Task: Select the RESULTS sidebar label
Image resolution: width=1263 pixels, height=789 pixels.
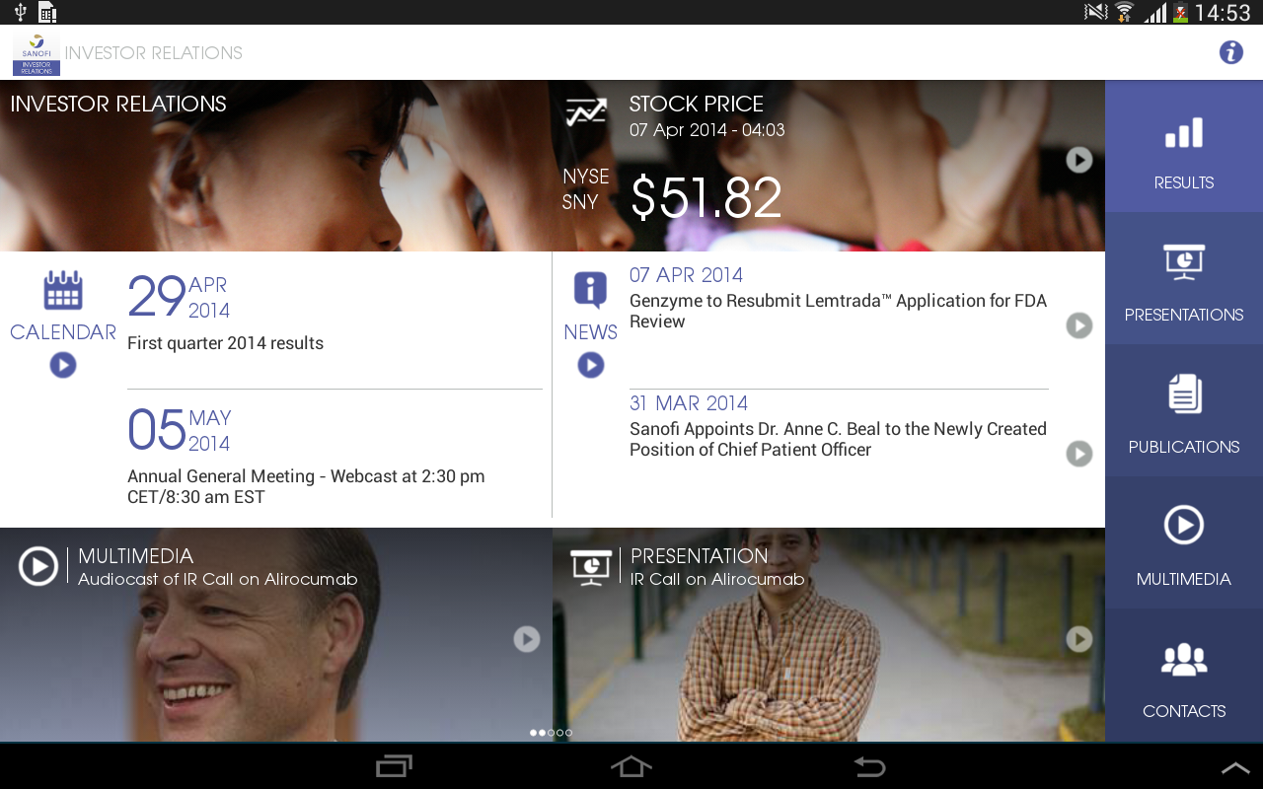Action: coord(1184,182)
